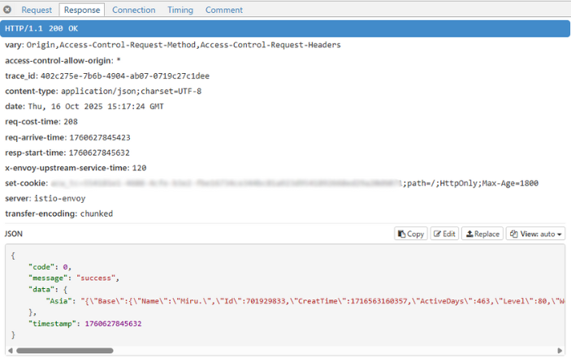Go to the Comment tab
This screenshot has width=571, height=362.
[x=223, y=10]
